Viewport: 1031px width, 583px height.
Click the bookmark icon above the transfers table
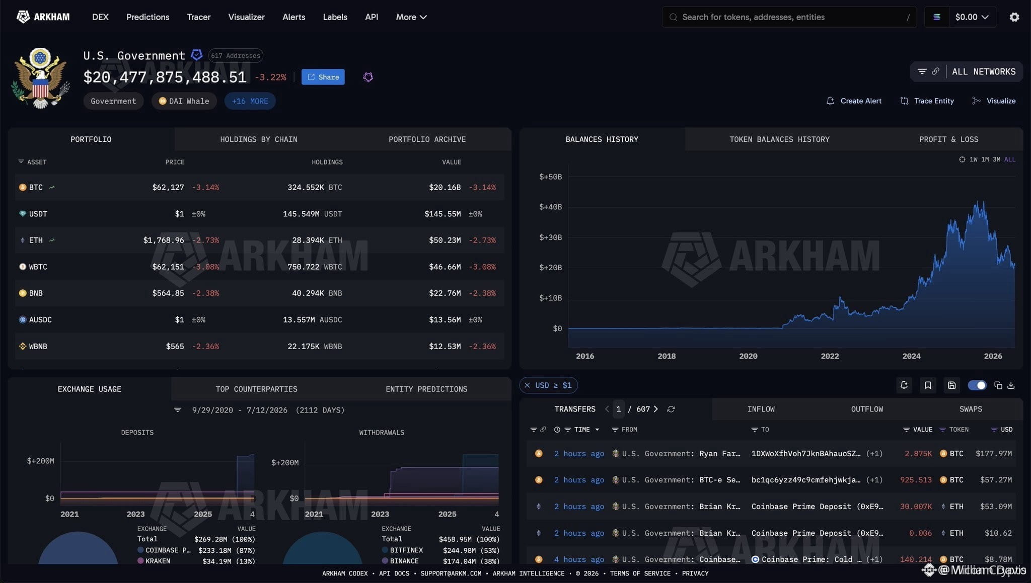(x=928, y=385)
